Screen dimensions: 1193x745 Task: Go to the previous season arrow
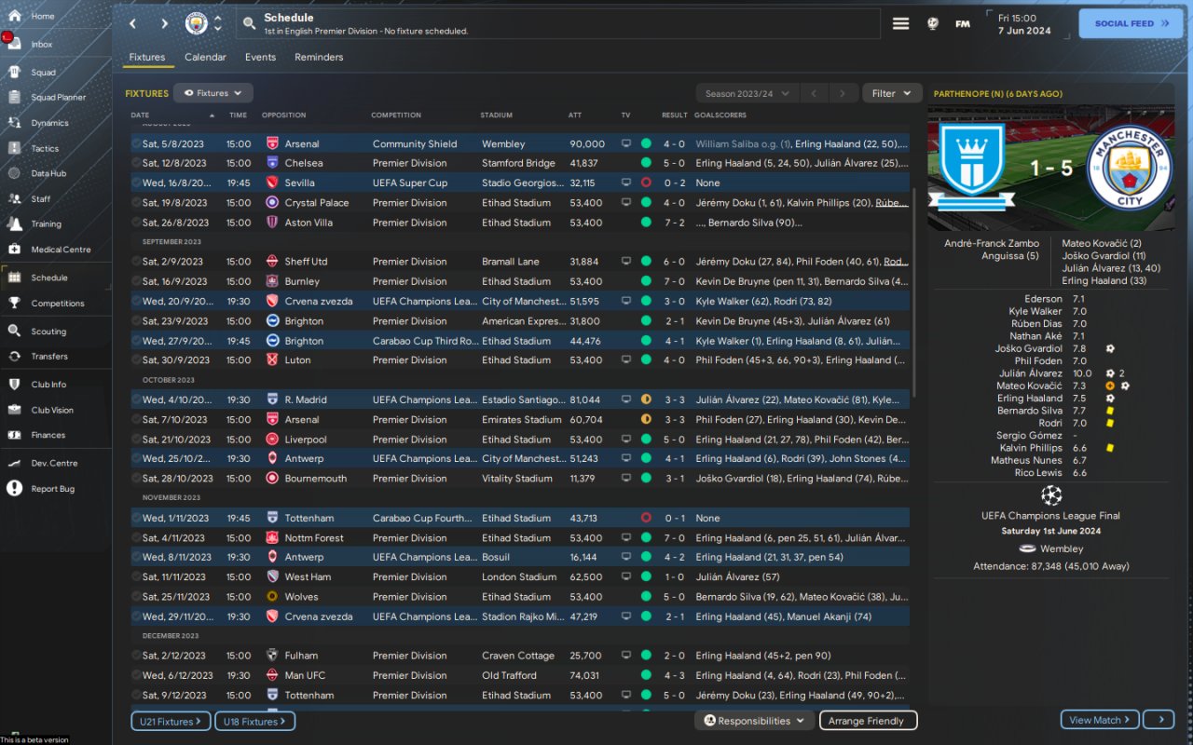click(x=813, y=93)
